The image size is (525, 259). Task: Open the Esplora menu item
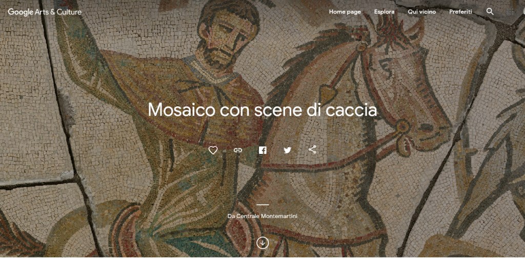385,12
